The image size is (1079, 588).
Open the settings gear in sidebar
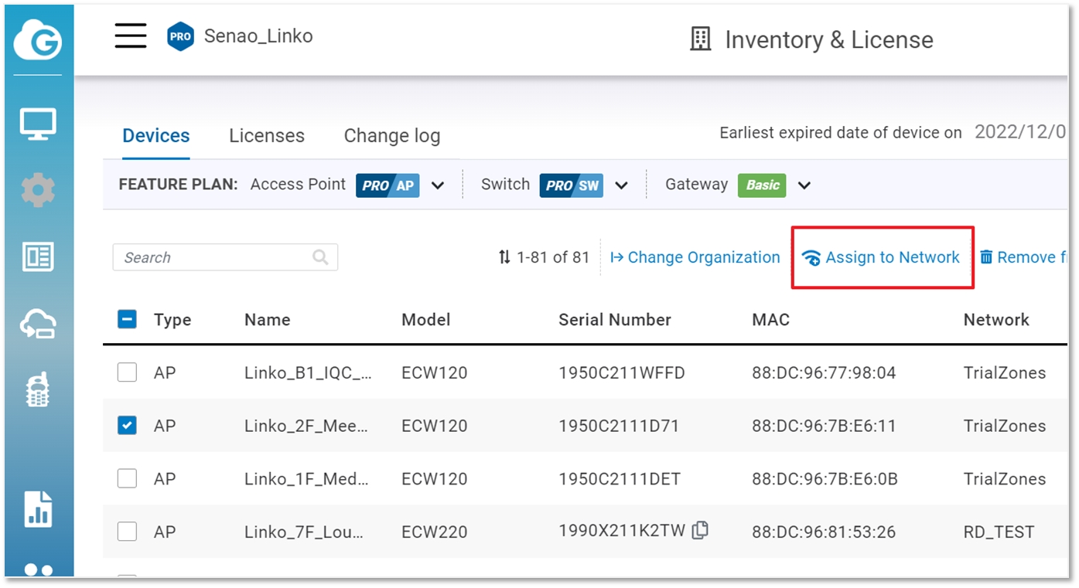point(38,190)
